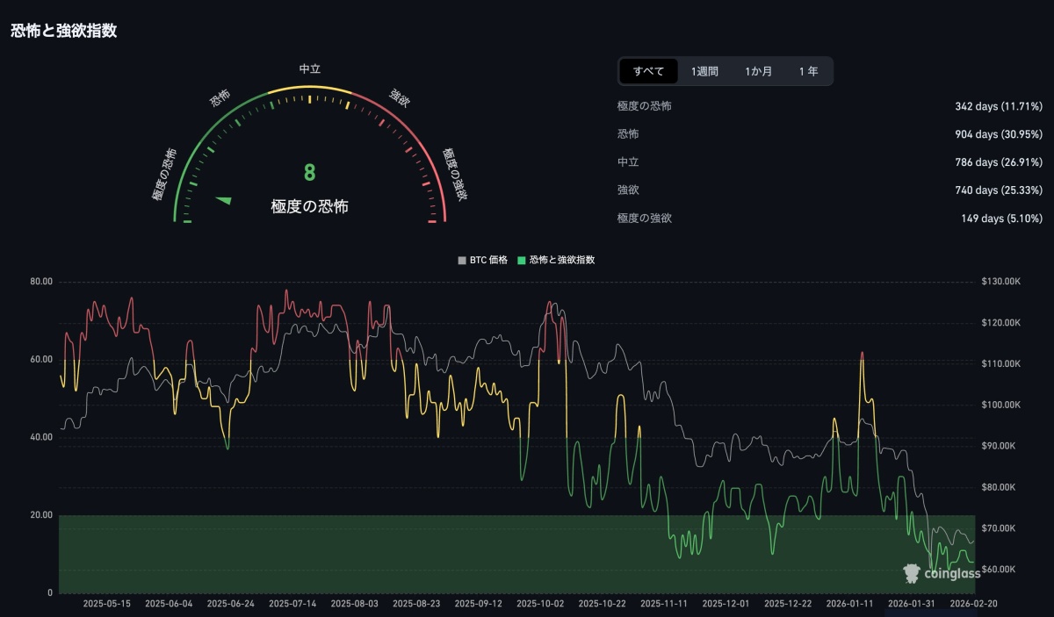Click the 149 days (5.10%) value
The image size is (1054, 617).
click(x=1002, y=219)
